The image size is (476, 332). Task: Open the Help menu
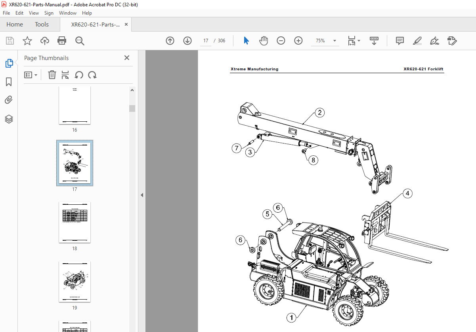87,13
